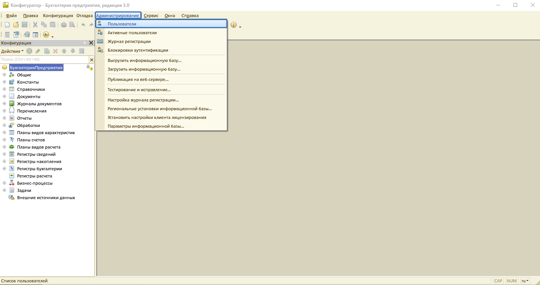Image resolution: width=540 pixels, height=285 pixels.
Task: Click the Move down arrow icon
Action: (73, 51)
